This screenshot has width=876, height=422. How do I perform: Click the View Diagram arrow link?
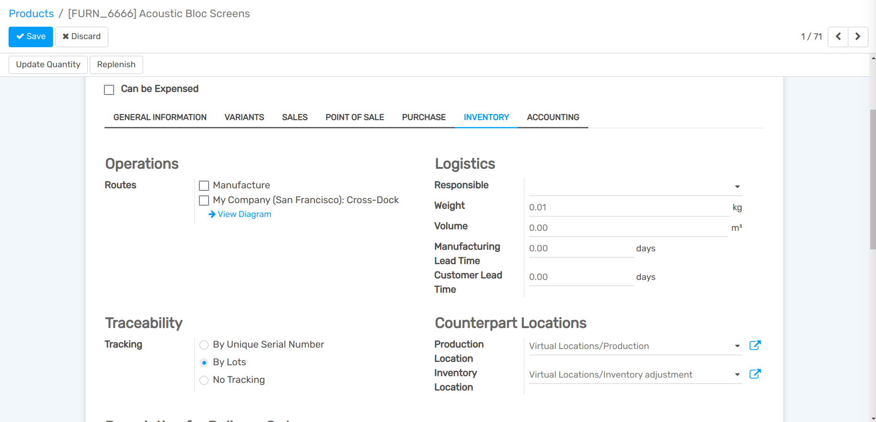pyautogui.click(x=240, y=215)
